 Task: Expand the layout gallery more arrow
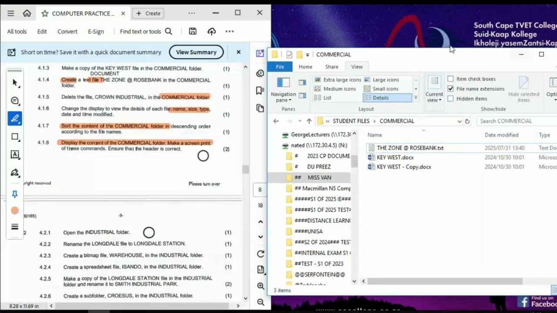416,98
